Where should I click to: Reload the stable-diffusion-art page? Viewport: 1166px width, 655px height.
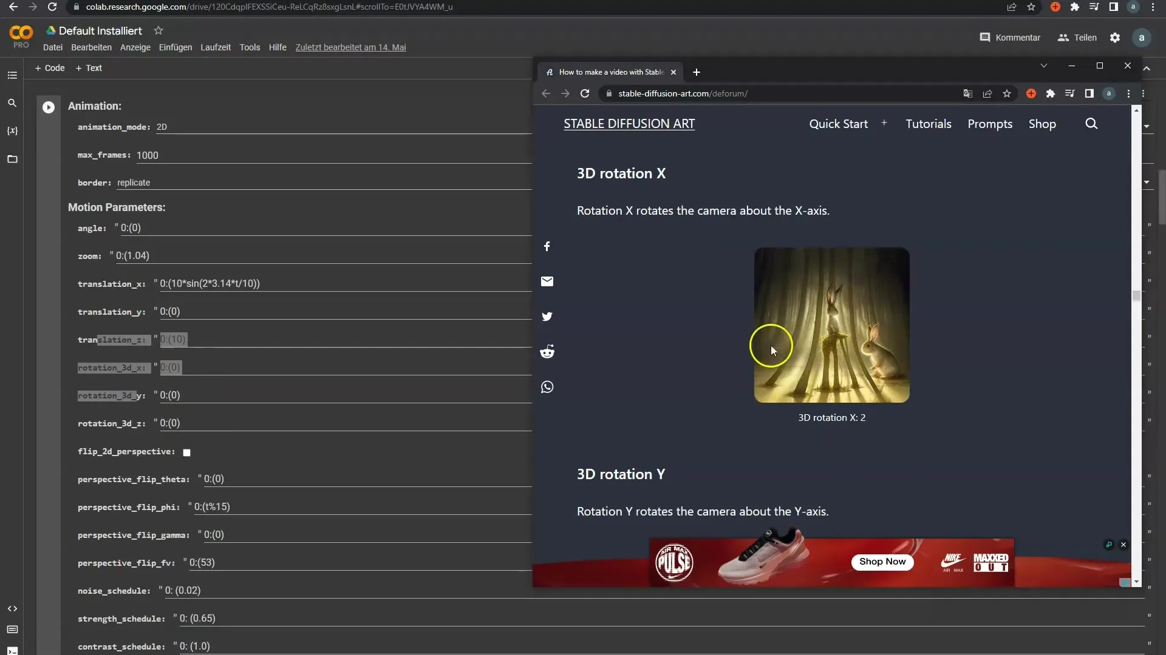coord(585,93)
